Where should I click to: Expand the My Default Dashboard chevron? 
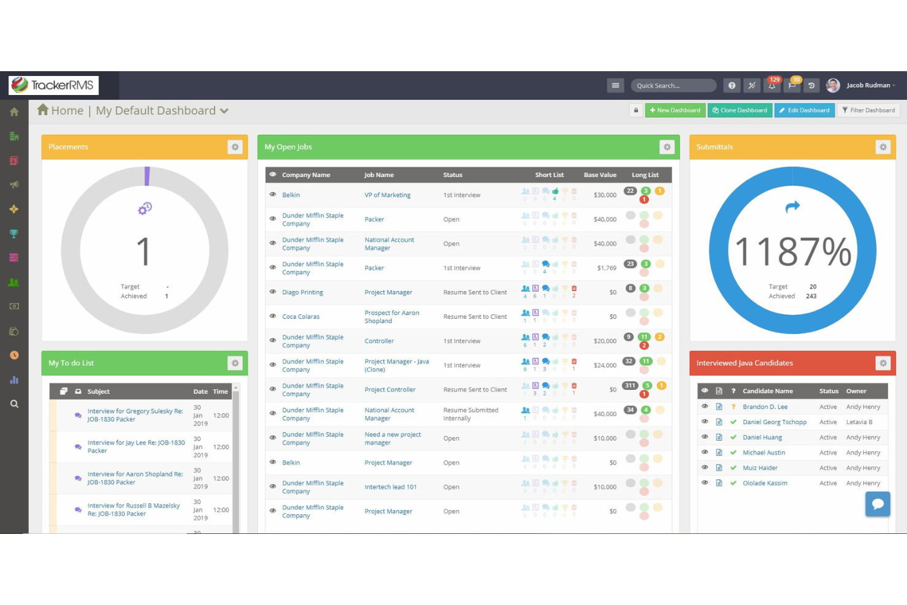point(224,111)
